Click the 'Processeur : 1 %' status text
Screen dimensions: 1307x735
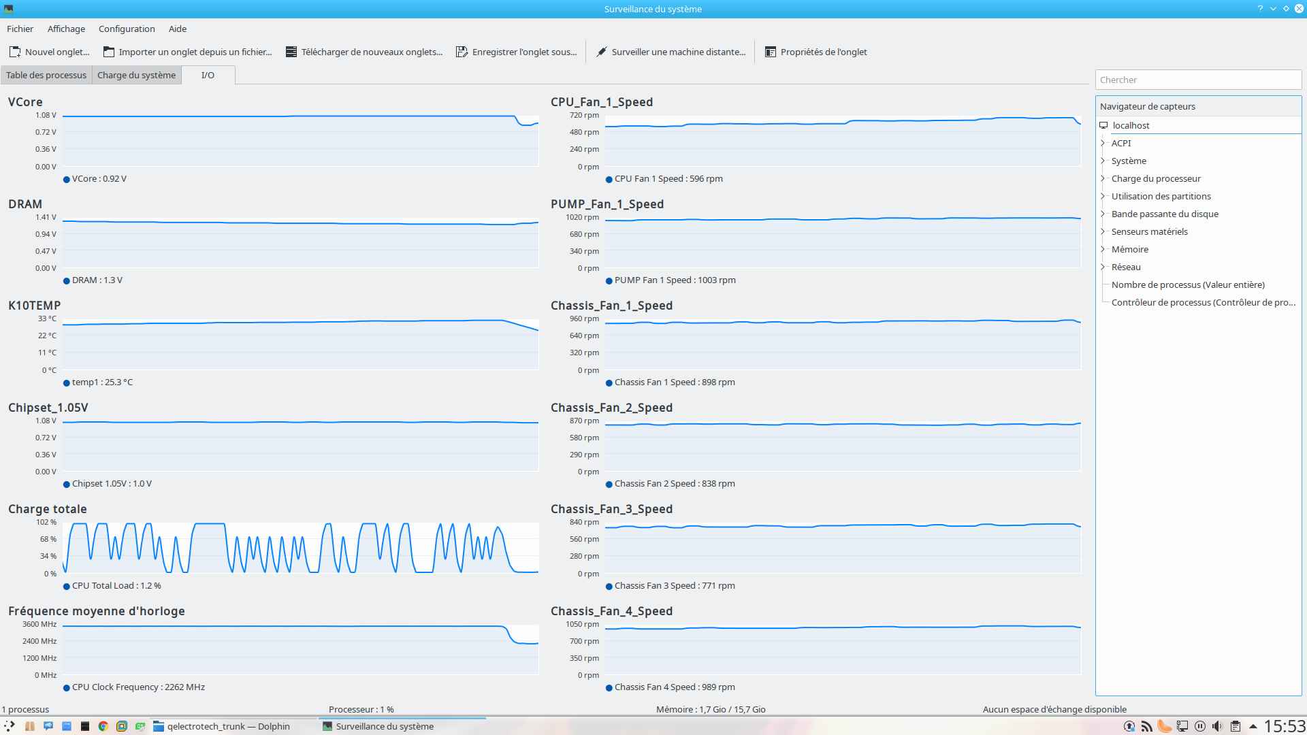coord(361,709)
